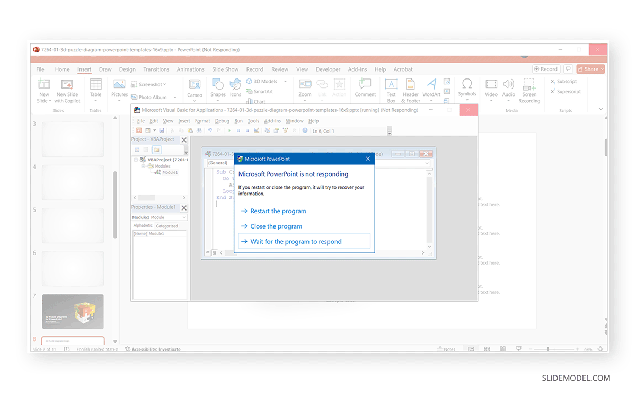Toggle the Record button in ribbon
636x394 pixels.
[546, 69]
